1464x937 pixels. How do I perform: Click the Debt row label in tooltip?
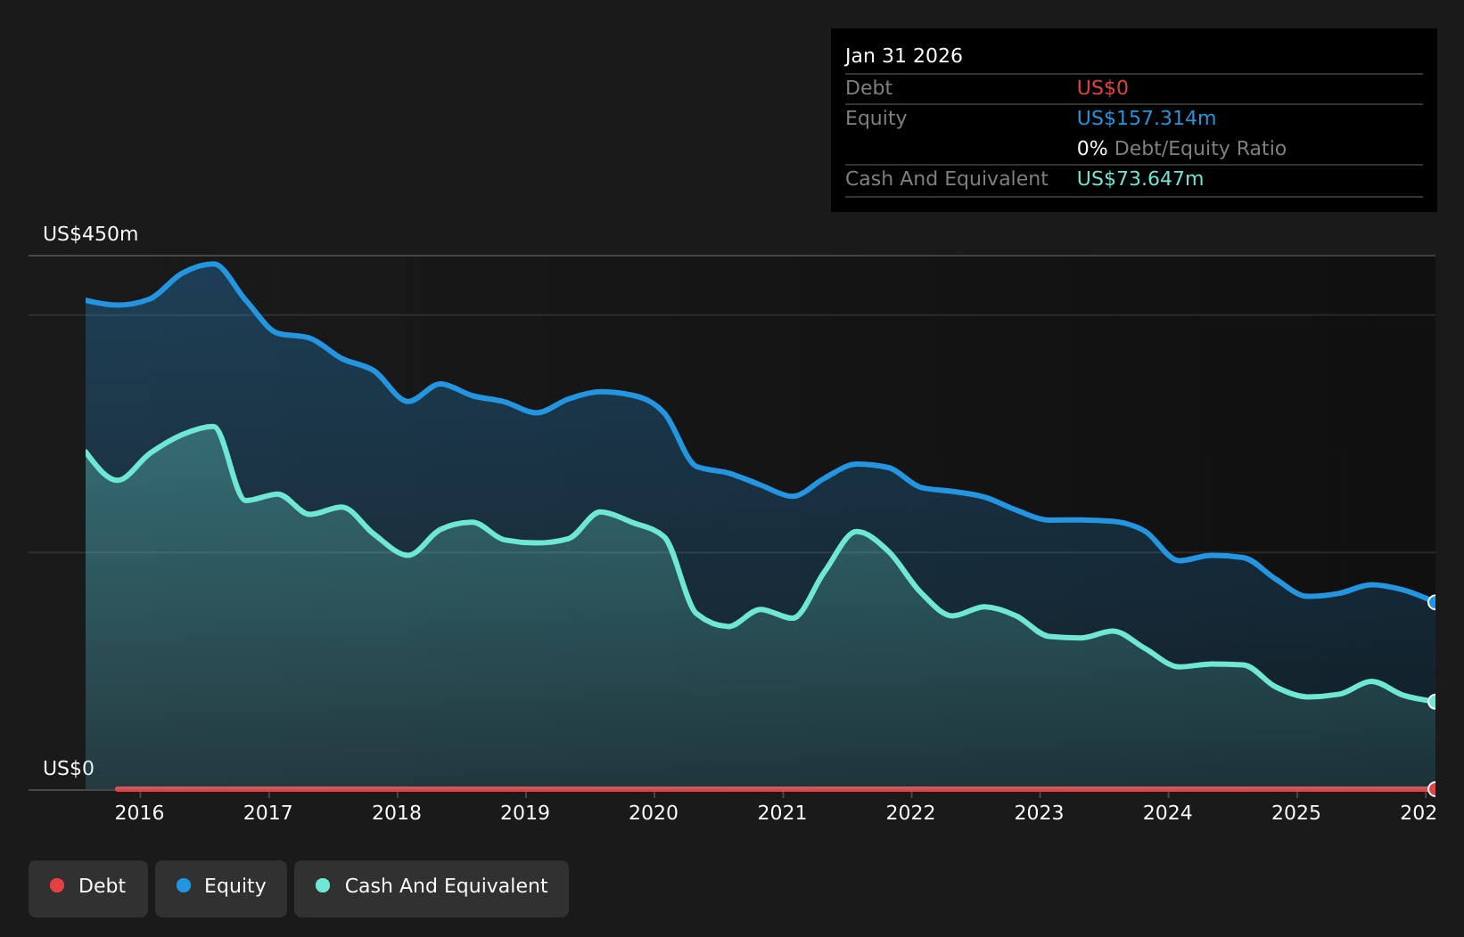(x=868, y=88)
